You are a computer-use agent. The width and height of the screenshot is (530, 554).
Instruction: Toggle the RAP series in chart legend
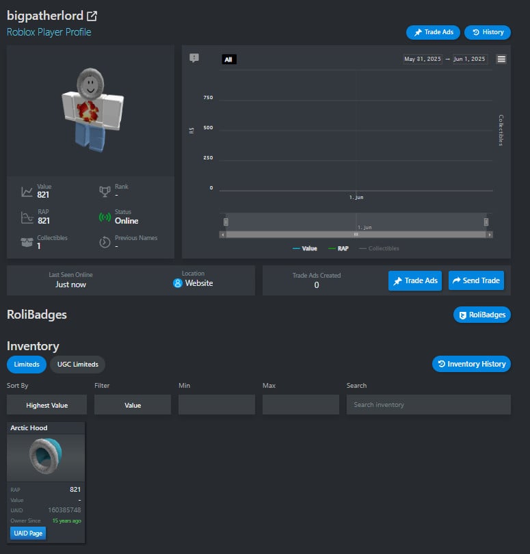coord(339,248)
